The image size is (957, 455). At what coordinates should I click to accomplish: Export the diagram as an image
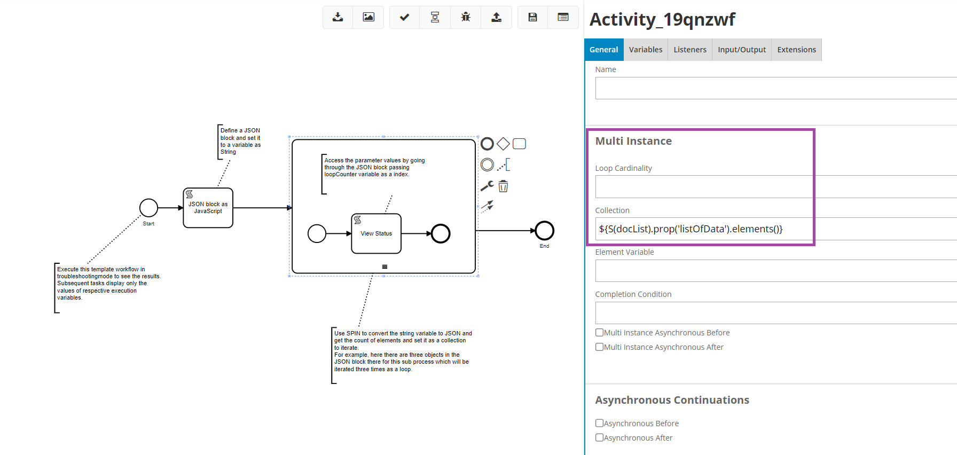click(x=368, y=17)
